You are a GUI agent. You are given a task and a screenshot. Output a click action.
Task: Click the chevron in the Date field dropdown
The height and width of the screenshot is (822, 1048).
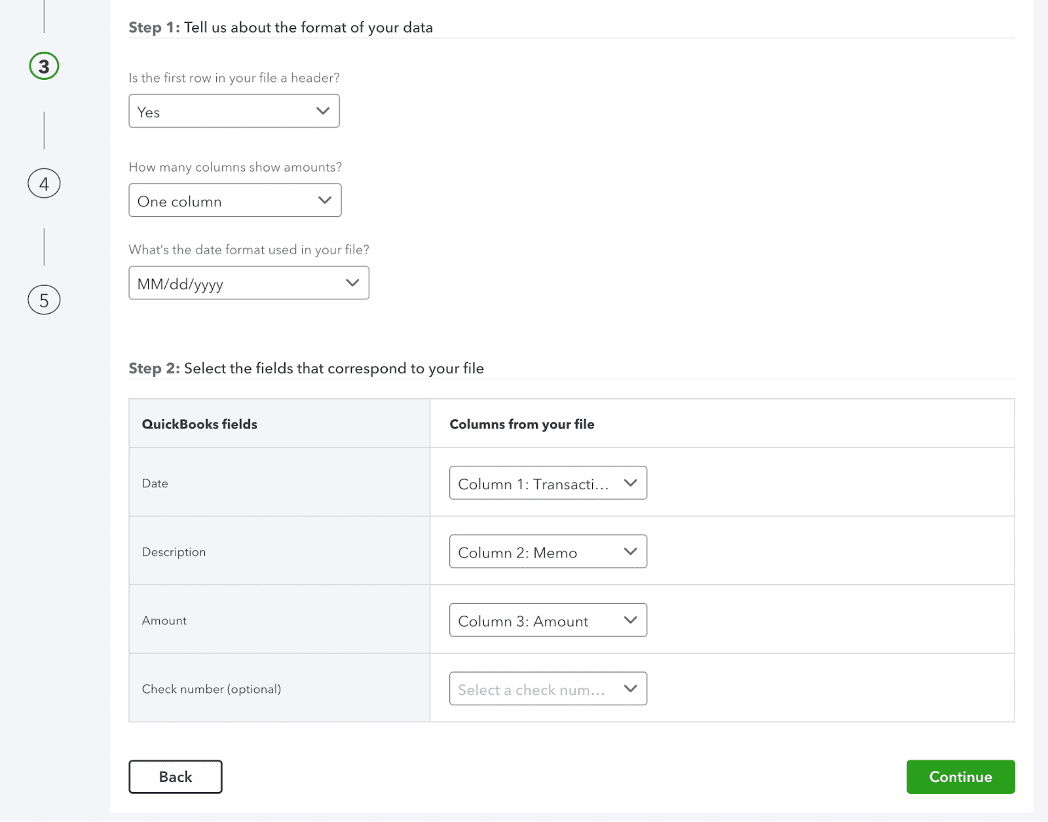point(630,483)
